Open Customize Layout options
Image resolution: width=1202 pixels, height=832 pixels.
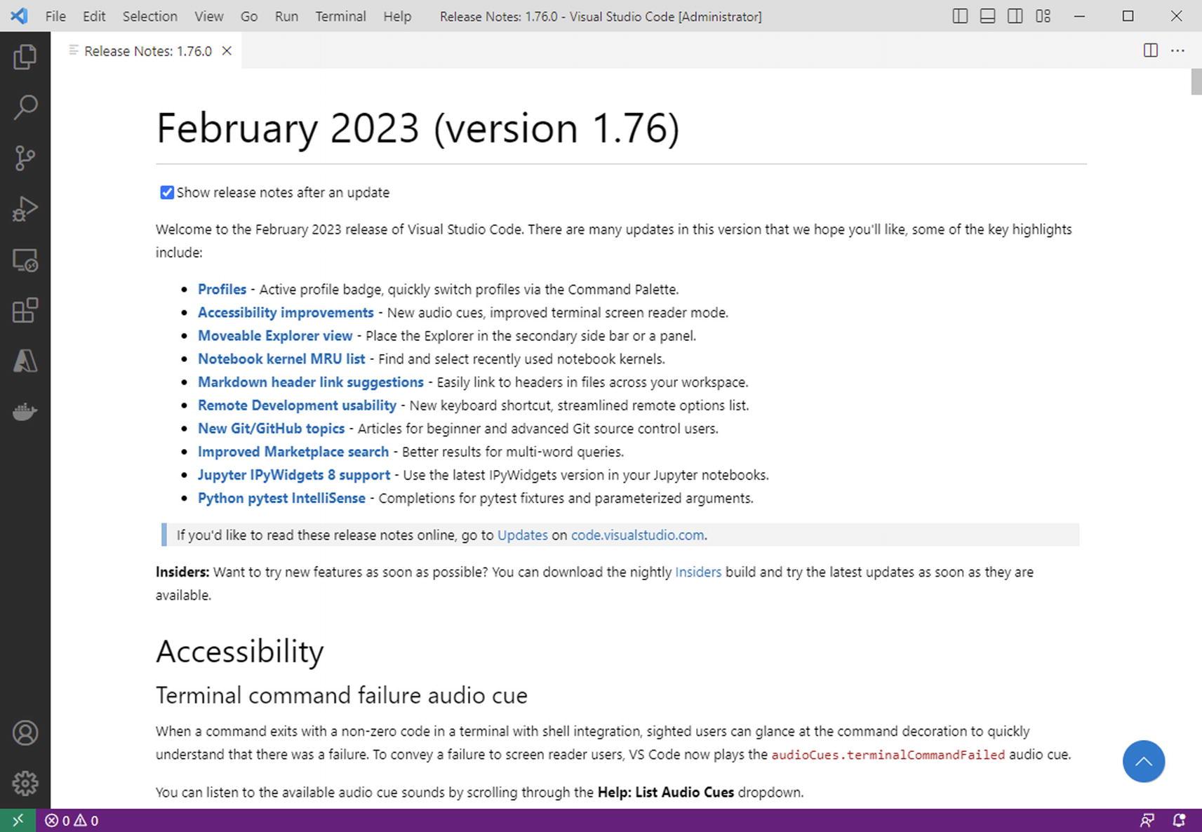[x=1043, y=16]
